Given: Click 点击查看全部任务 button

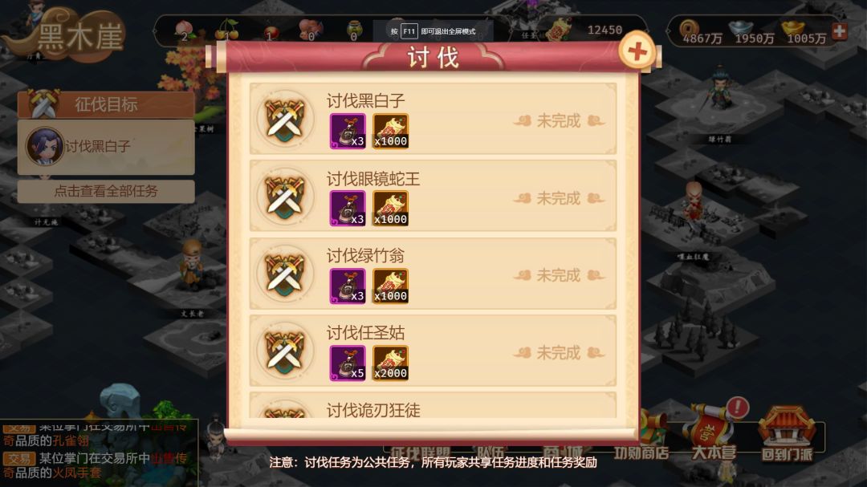Looking at the screenshot, I should 106,191.
